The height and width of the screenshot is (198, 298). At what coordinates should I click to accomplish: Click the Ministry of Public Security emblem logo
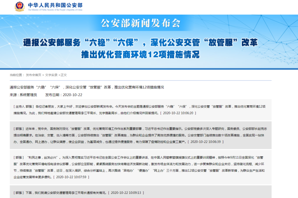pos(20,7)
